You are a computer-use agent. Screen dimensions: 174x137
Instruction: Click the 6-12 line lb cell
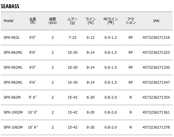[x=91, y=38]
